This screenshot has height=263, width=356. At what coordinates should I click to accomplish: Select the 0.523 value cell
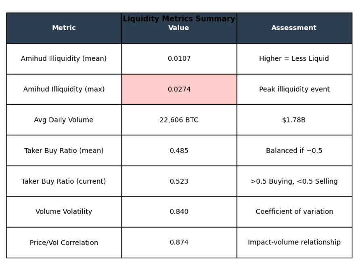pyautogui.click(x=179, y=181)
